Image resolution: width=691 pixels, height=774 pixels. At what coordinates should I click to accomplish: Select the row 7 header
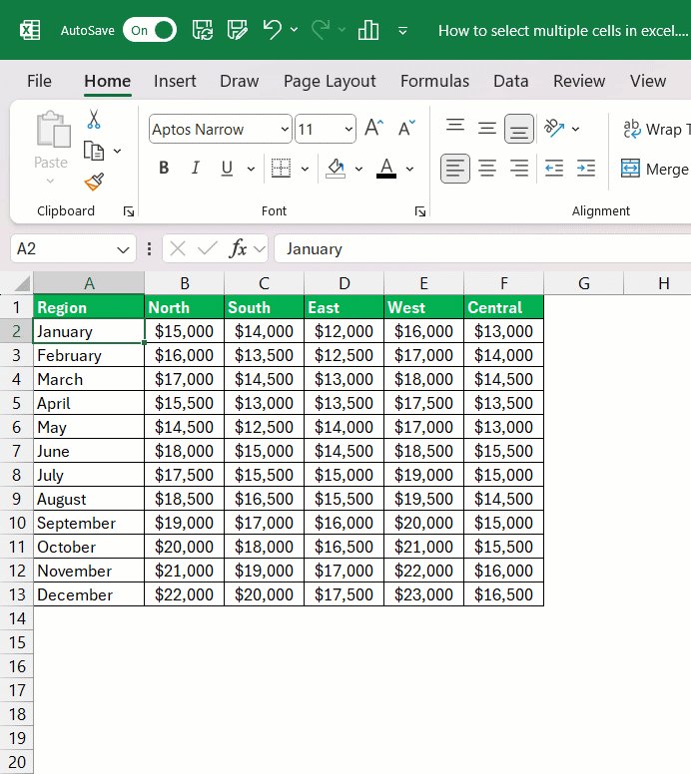coord(16,451)
